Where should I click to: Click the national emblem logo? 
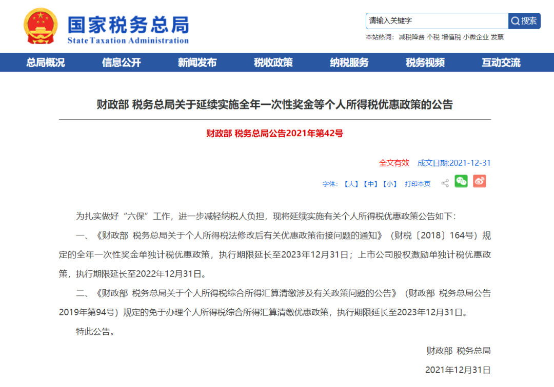coord(41,26)
